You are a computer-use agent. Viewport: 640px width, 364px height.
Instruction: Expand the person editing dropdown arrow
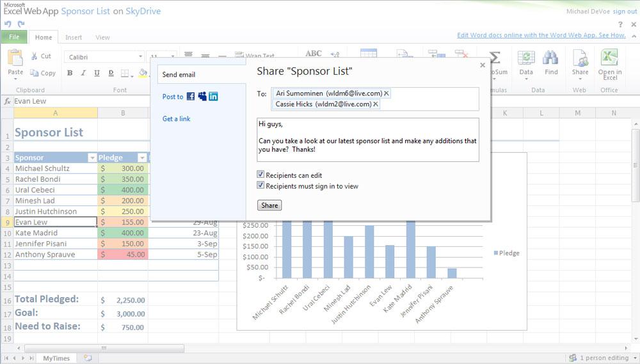pos(635,358)
